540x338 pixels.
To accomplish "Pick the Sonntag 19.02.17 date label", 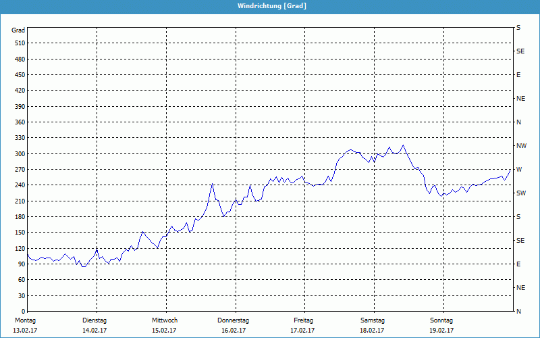I will click(441, 325).
